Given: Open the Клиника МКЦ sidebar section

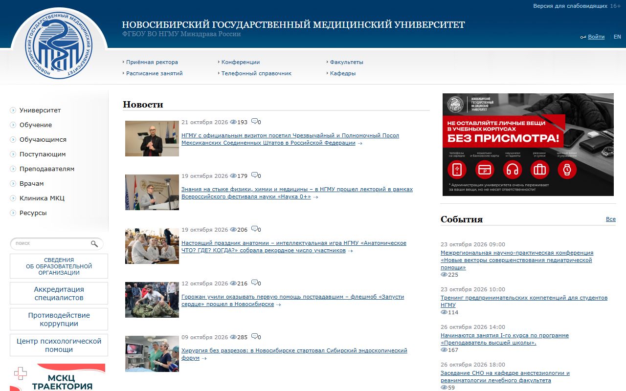Looking at the screenshot, I should 42,198.
